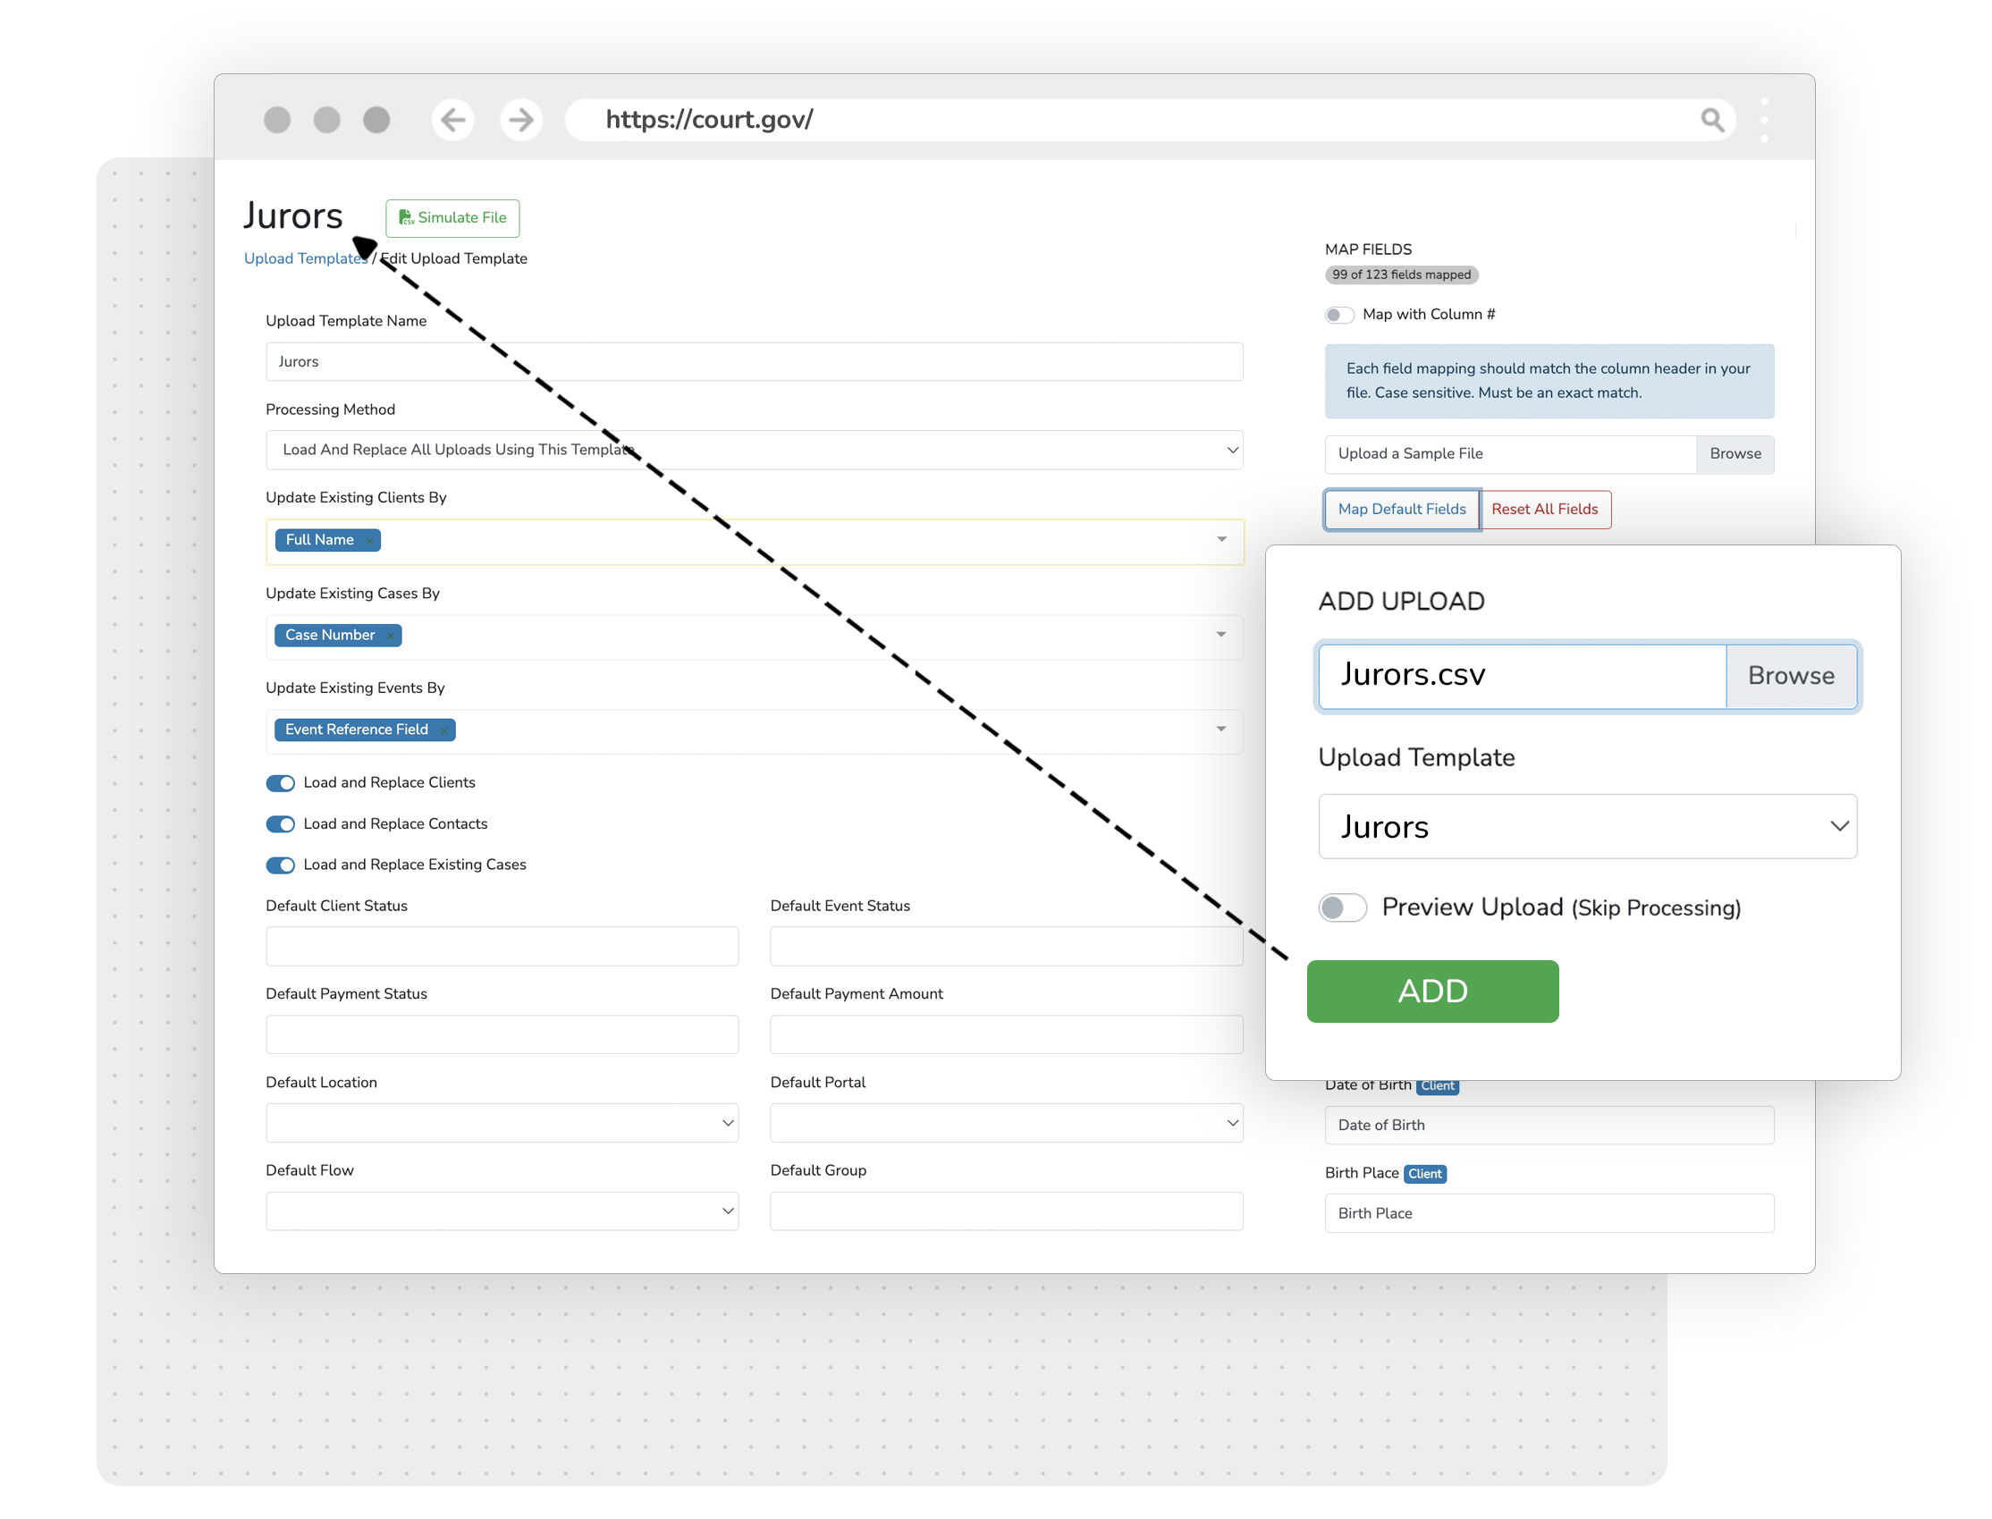This screenshot has width=1992, height=1519.
Task: Click Browse next to Upload a Sample File
Action: pos(1734,454)
